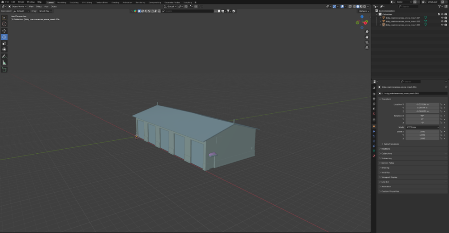Open the Render menu
Viewport: 449px width, 233px height.
point(21,2)
